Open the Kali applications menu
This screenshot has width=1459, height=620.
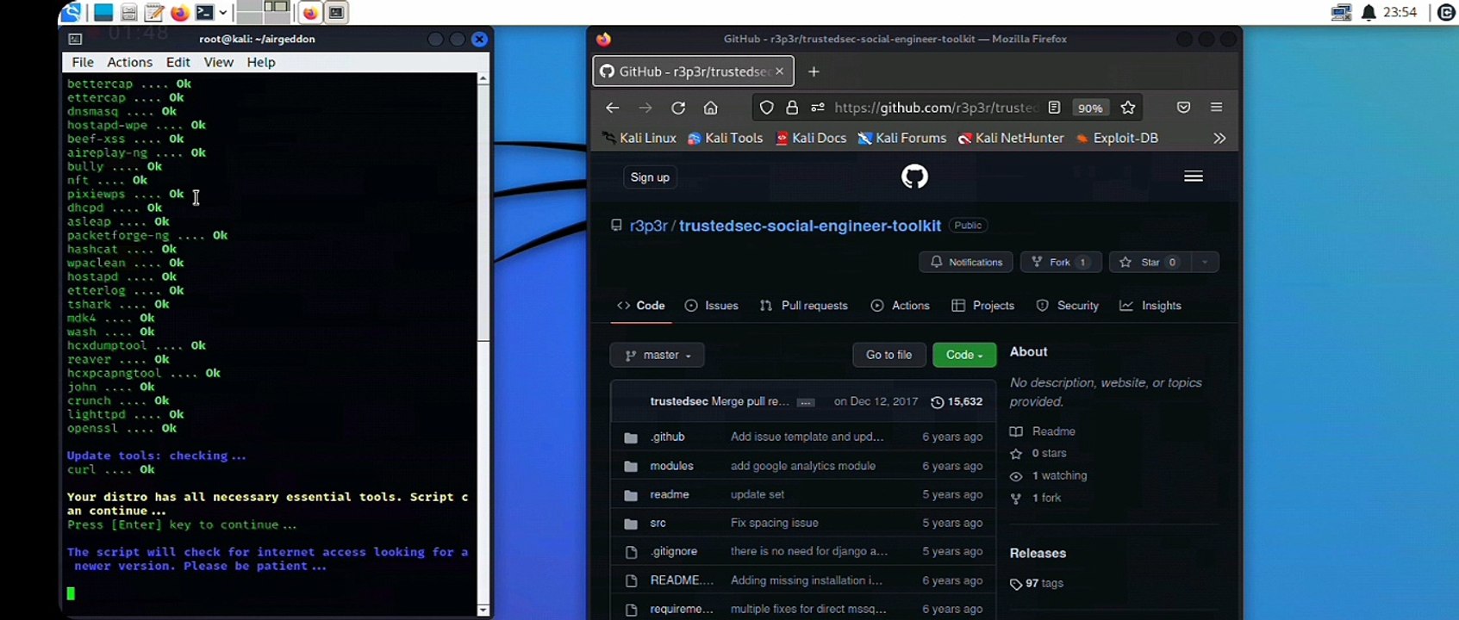tap(71, 12)
